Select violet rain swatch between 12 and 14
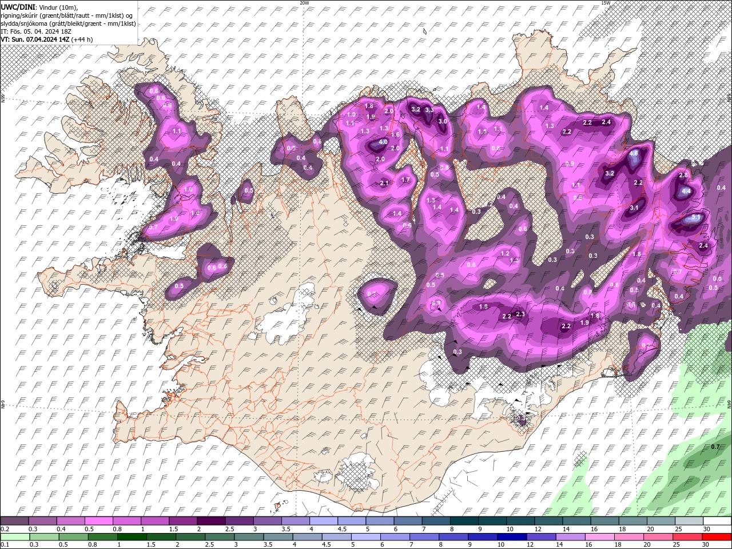This screenshot has height=549, width=732. (x=541, y=537)
